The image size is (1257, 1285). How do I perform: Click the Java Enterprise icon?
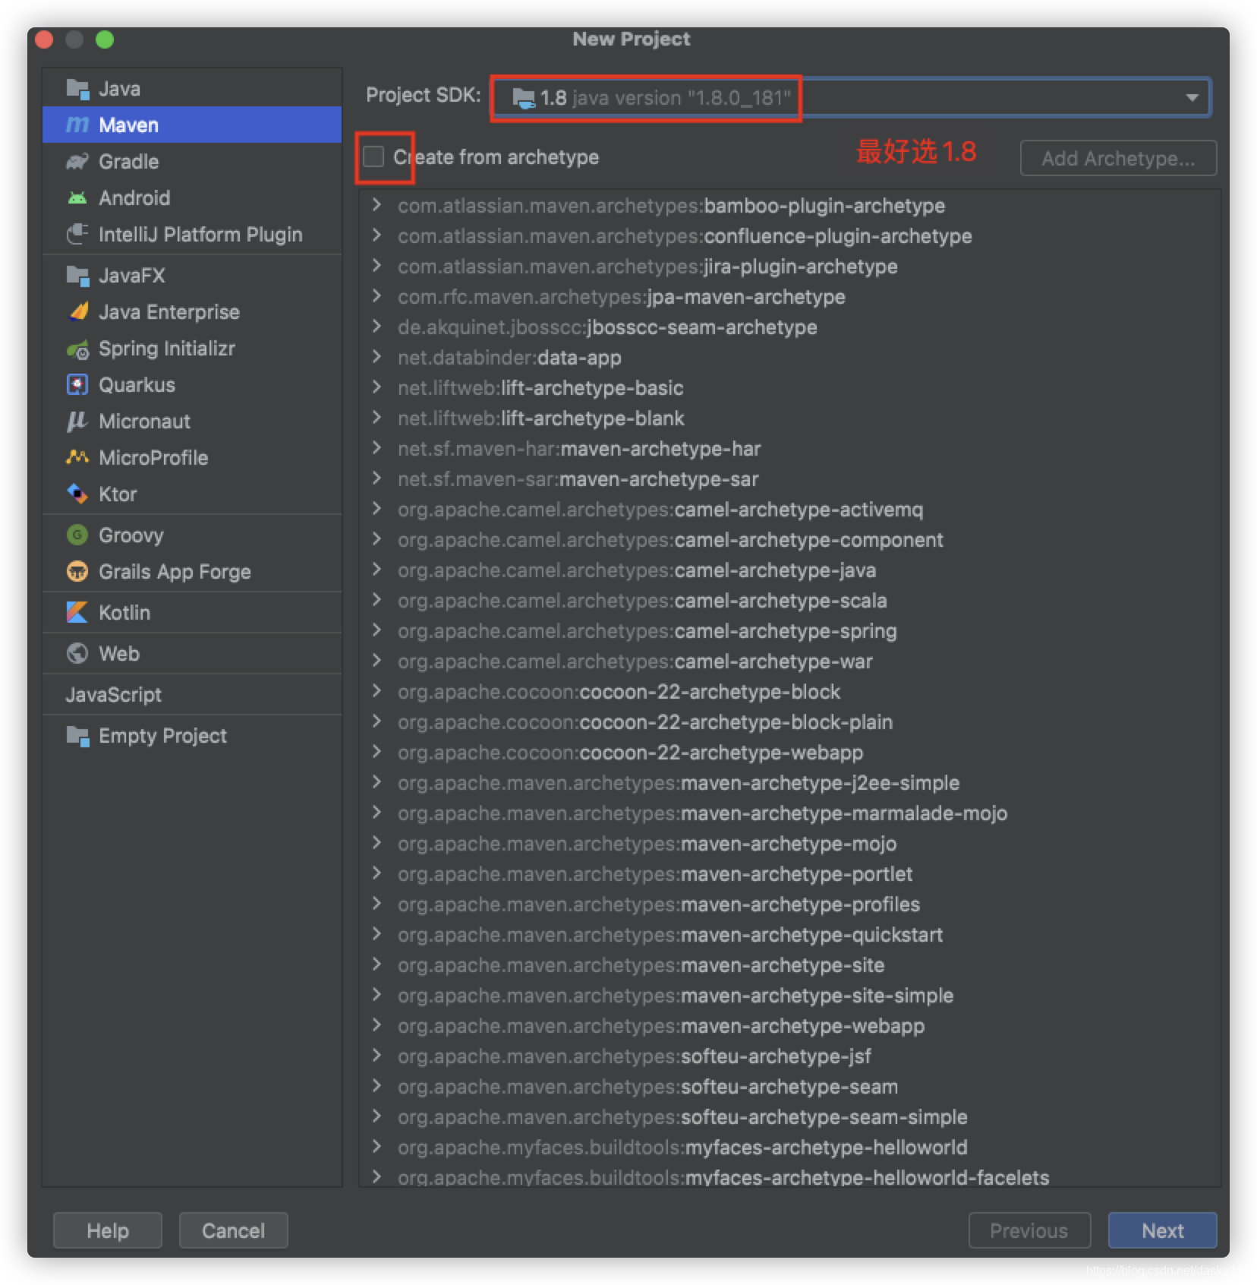pyautogui.click(x=77, y=312)
